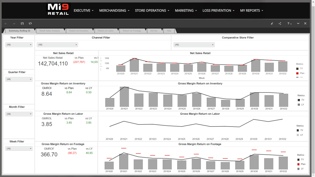Open the Comparative Store Filter dropdown

[x=194, y=45]
